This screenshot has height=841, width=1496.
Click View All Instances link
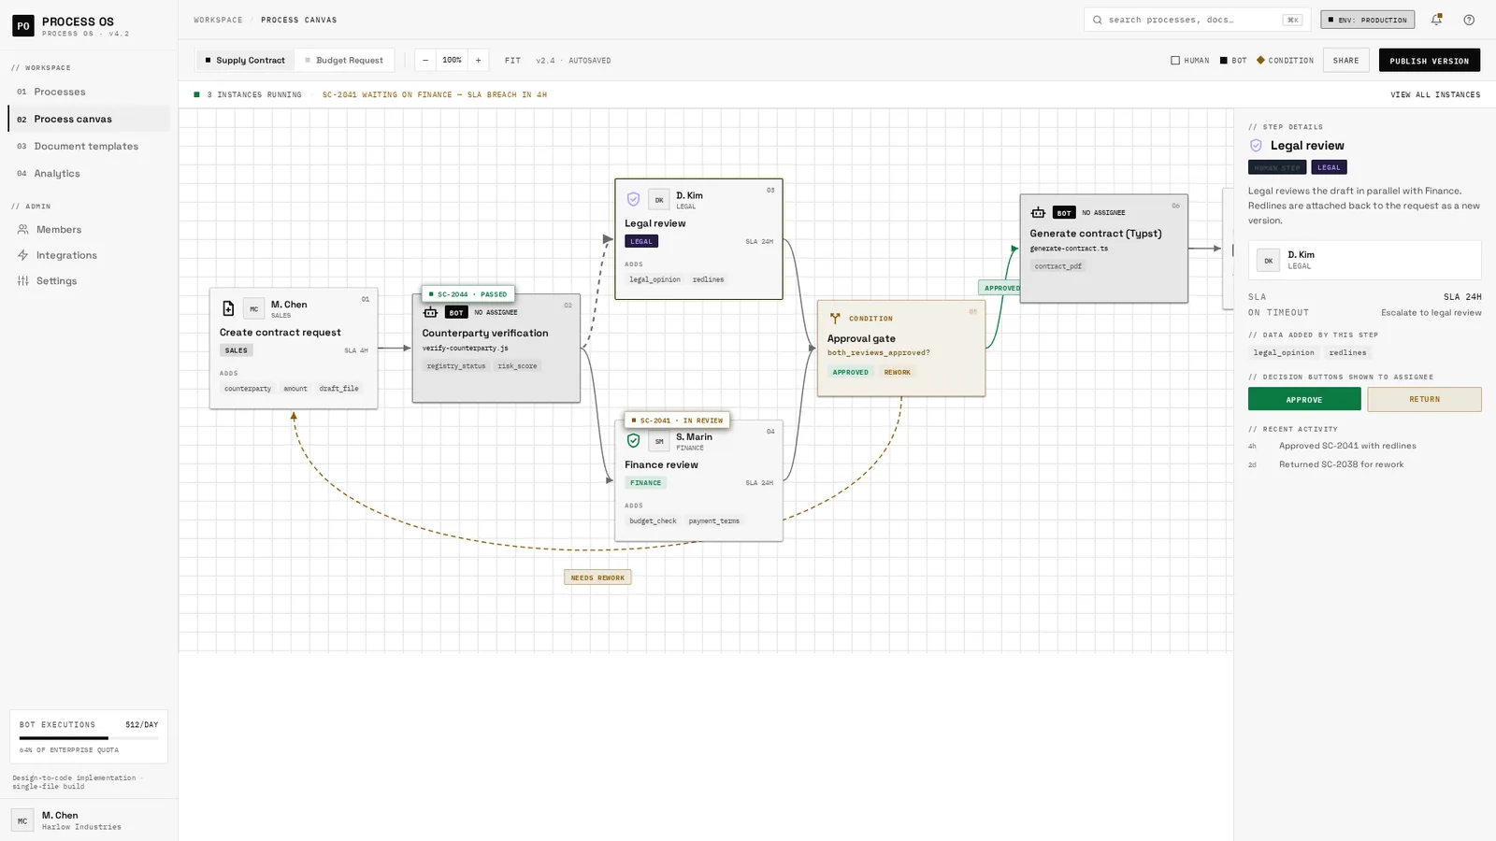coord(1435,94)
